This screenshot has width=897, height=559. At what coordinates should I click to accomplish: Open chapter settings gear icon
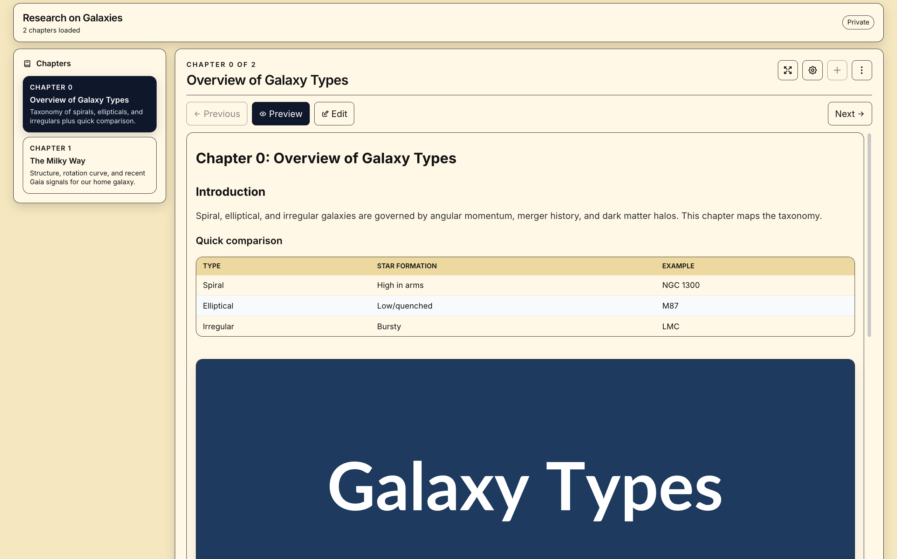click(812, 70)
